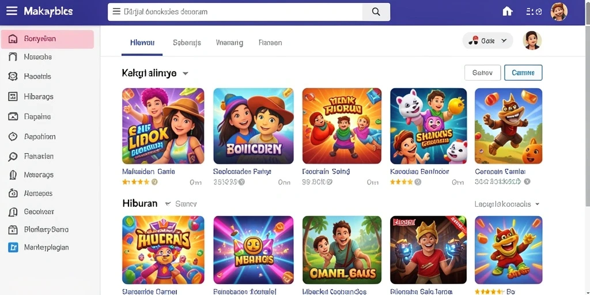Open the Kaoutian Banfioor title link
Image resolution: width=590 pixels, height=295 pixels.
point(419,172)
